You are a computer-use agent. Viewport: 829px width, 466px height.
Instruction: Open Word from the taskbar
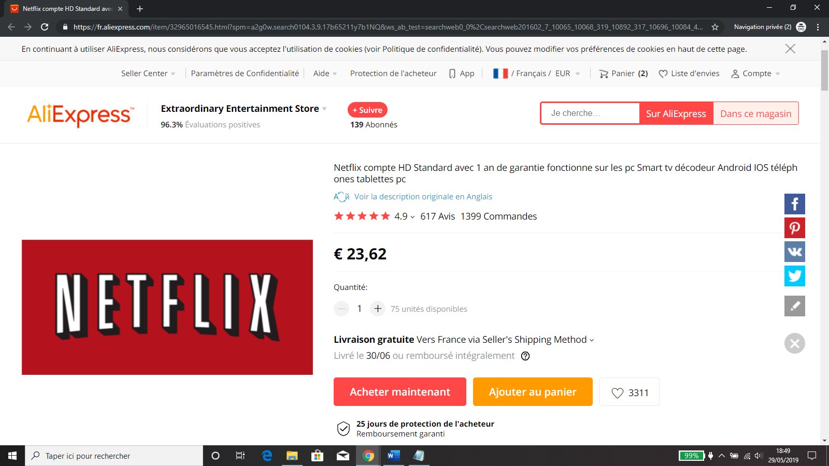click(x=393, y=456)
